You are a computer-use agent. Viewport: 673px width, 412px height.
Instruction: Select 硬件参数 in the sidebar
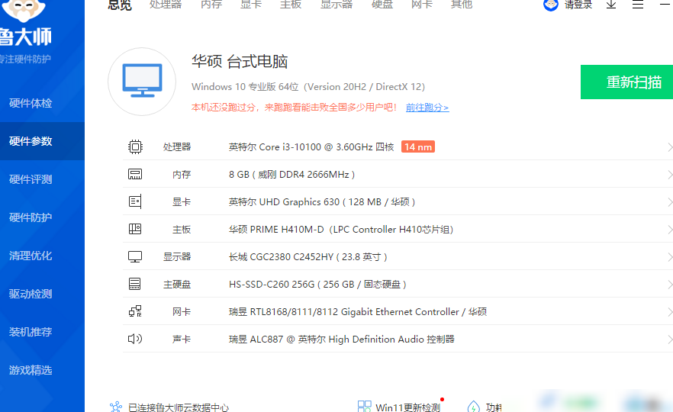click(x=42, y=141)
